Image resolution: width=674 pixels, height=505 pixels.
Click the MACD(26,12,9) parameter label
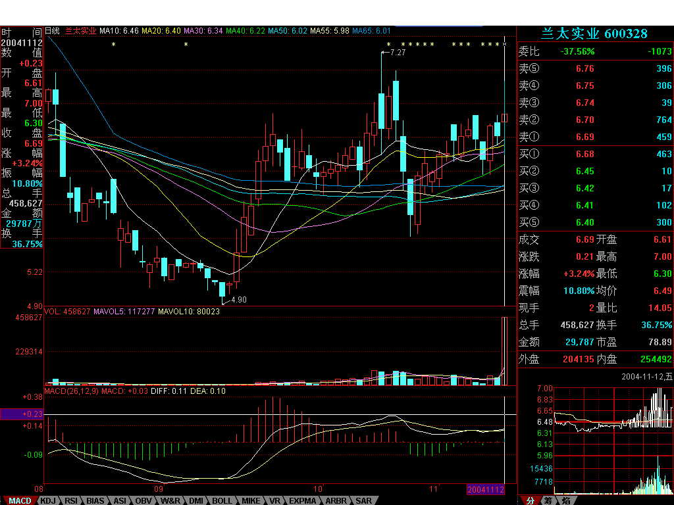click(71, 391)
